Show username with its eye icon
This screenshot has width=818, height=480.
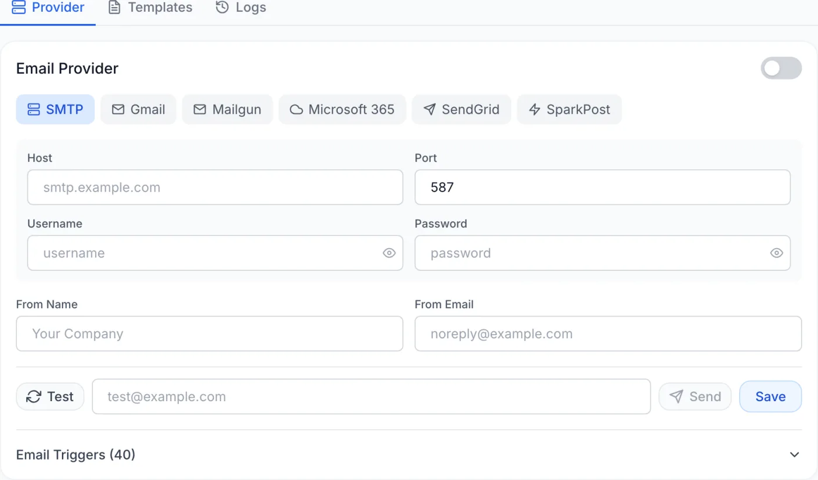click(x=389, y=253)
